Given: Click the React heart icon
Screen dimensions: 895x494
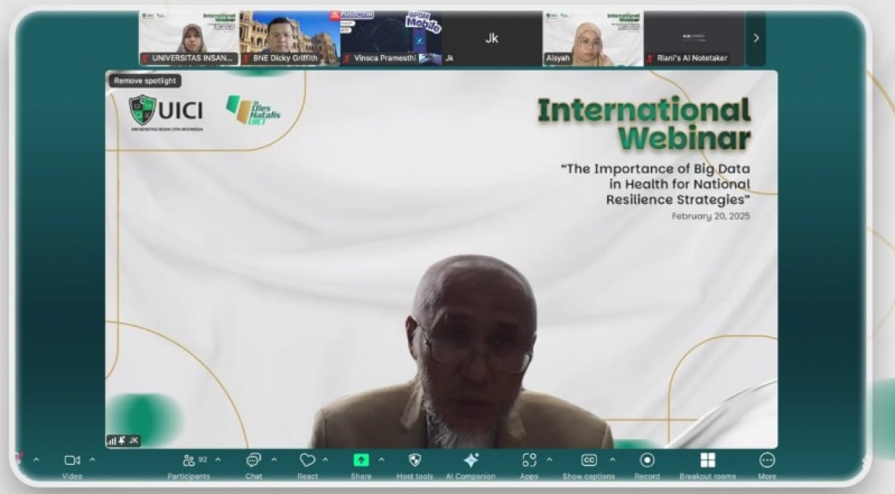Looking at the screenshot, I should click(307, 461).
